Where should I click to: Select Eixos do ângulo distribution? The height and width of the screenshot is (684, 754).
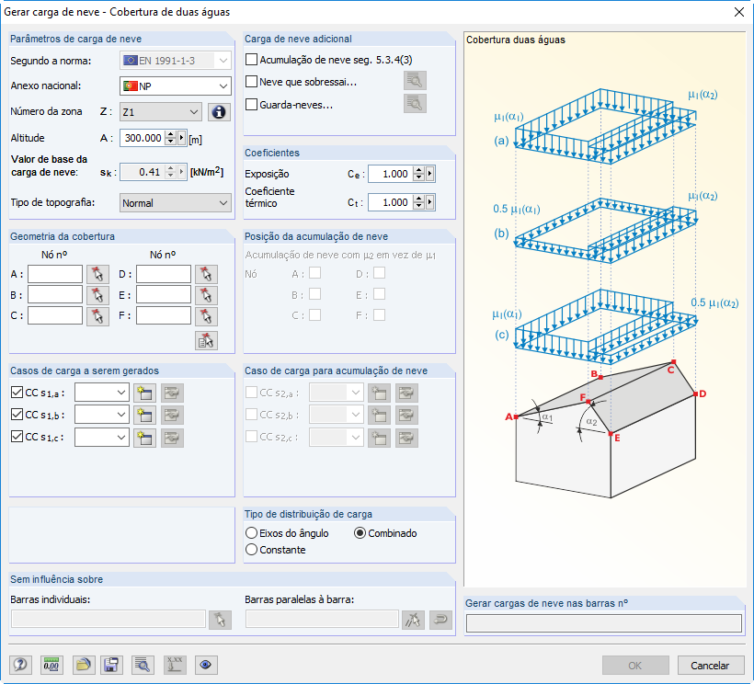click(252, 533)
